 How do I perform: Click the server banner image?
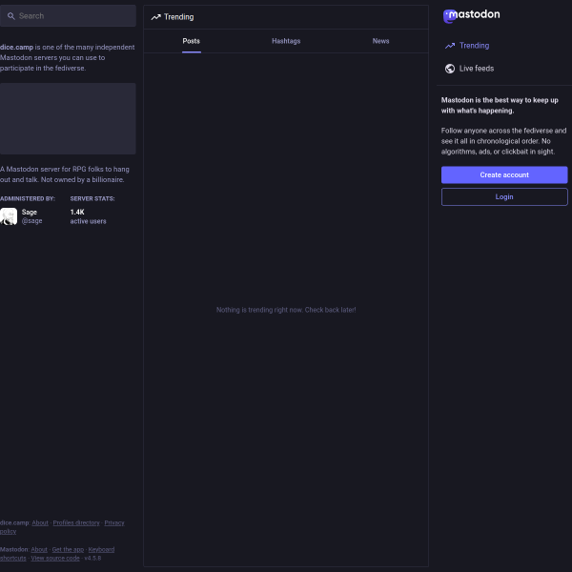[x=68, y=118]
